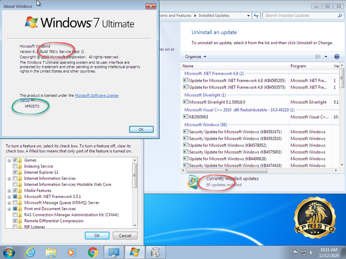
Task: Click OK in Windows Features dialog
Action: tap(97, 236)
